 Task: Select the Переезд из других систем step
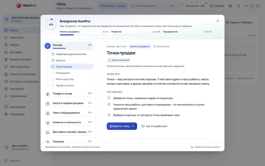pos(72,54)
